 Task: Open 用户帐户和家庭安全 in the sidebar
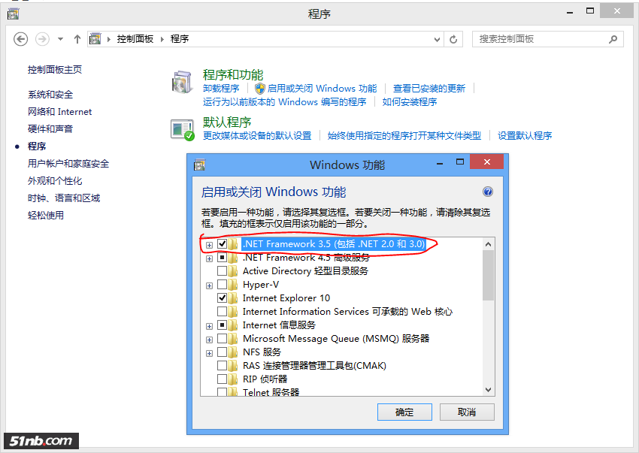[x=68, y=163]
